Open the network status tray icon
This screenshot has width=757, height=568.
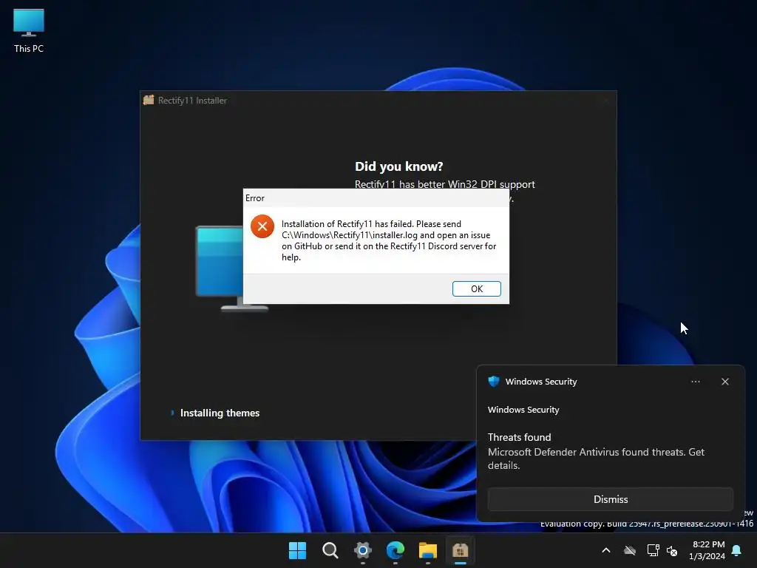(x=653, y=550)
